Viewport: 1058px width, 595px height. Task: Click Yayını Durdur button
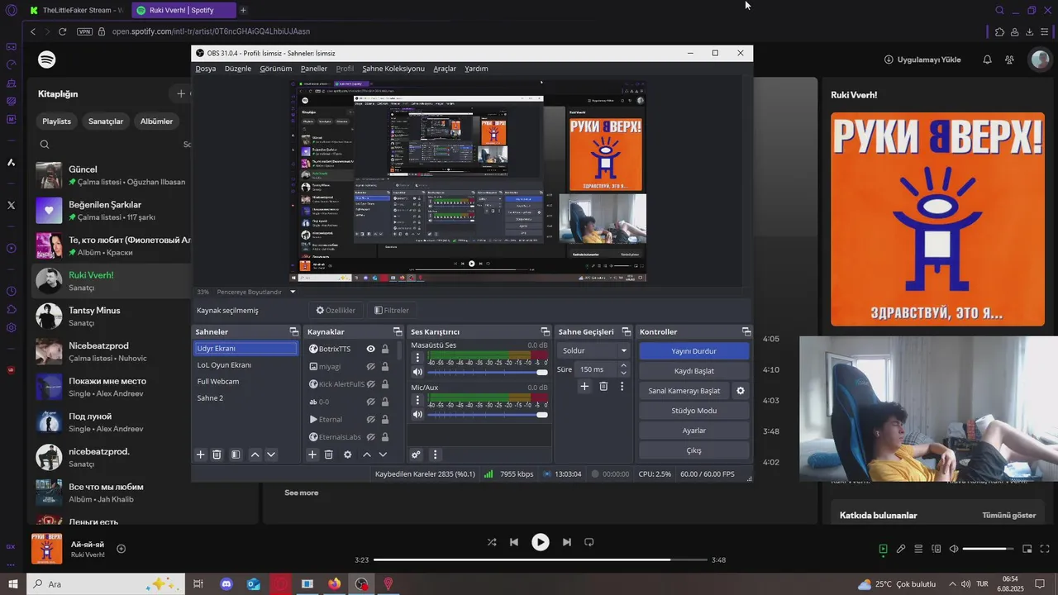[x=693, y=351]
